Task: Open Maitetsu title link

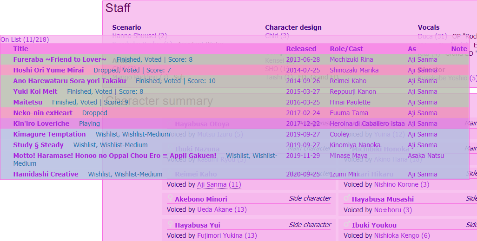Action: (28, 102)
